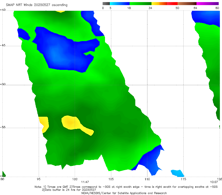Click the NOAA/NESDIS credit line
Screen dimensions: 222x195
pos(124,193)
